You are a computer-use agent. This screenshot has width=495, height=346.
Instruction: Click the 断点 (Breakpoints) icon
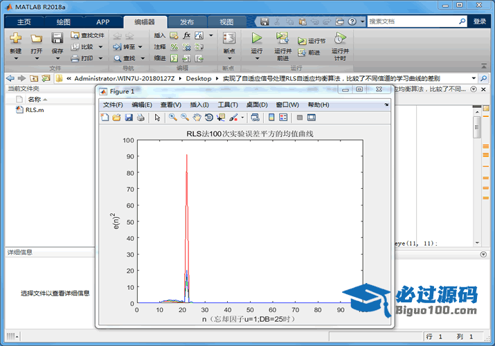point(229,38)
